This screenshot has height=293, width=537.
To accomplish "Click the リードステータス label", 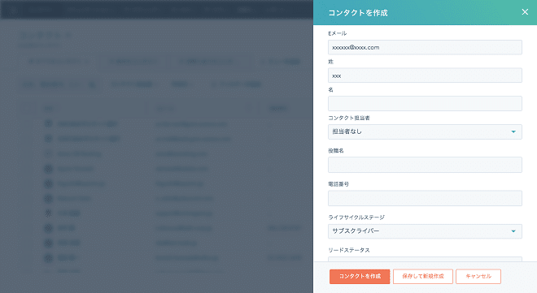I will coord(348,250).
